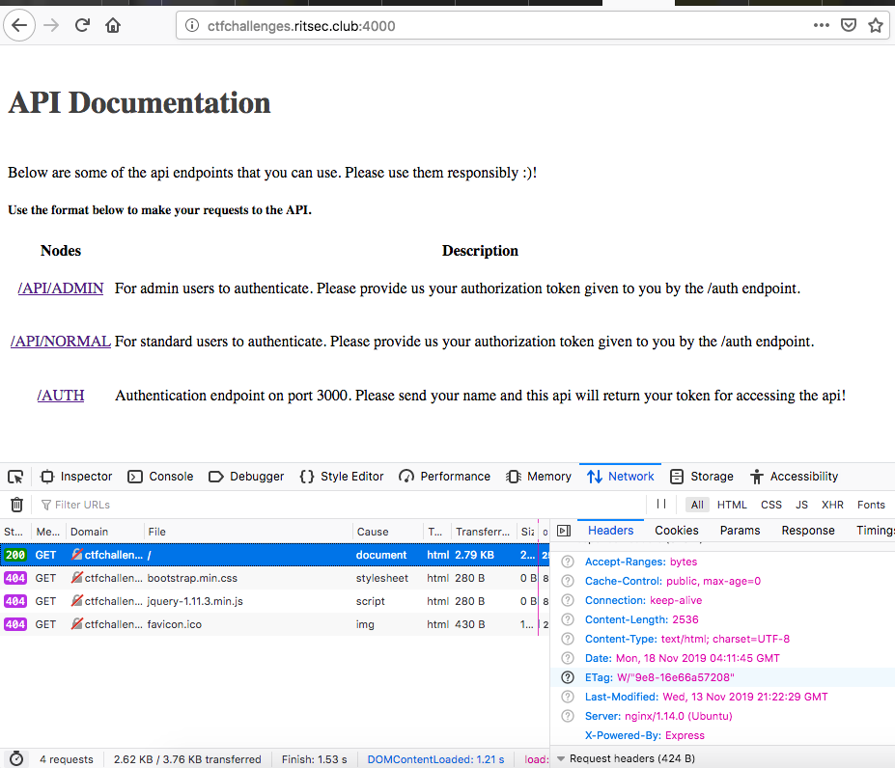Open the page actions three-dot menu
This screenshot has height=768, width=895.
click(x=821, y=26)
